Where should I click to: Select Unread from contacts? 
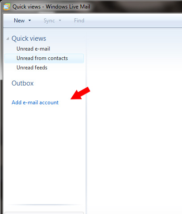tap(44, 58)
